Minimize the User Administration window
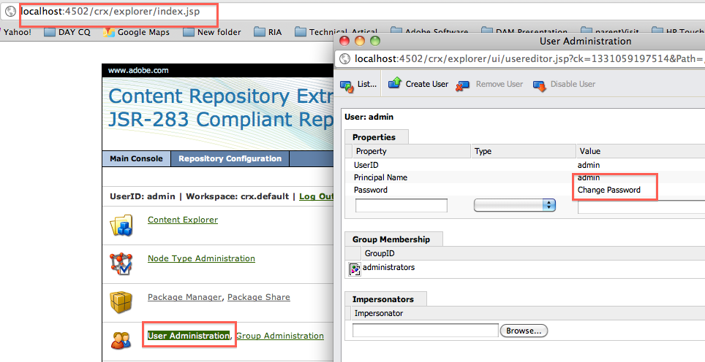The height and width of the screenshot is (362, 705). pos(360,41)
